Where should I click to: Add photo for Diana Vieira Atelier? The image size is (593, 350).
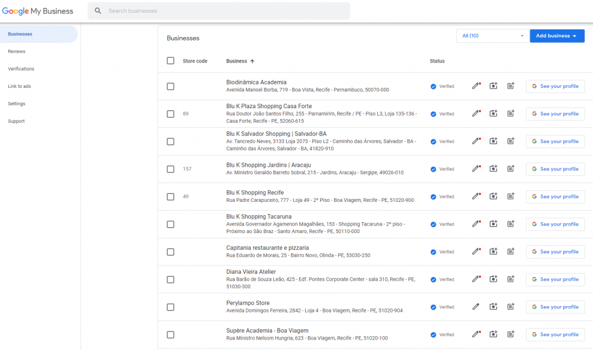click(493, 279)
